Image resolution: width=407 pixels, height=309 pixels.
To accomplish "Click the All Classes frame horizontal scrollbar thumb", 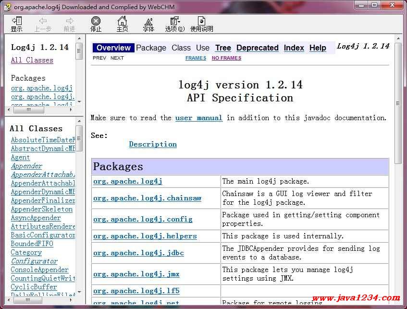I will pyautogui.click(x=28, y=300).
